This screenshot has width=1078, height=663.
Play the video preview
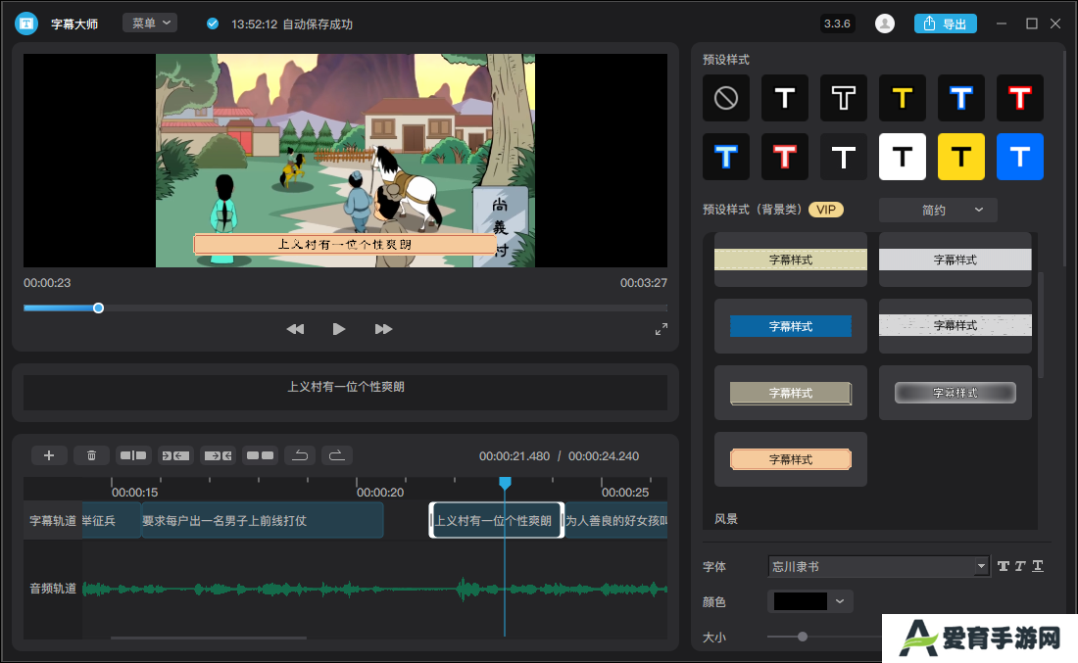[x=339, y=329]
